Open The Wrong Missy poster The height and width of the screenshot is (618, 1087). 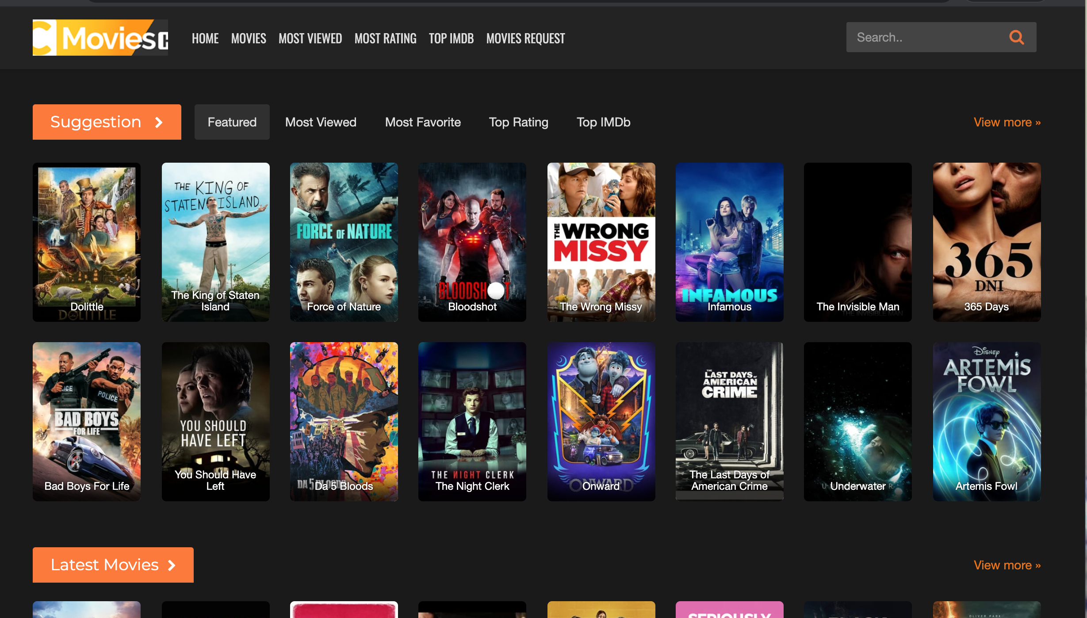601,242
